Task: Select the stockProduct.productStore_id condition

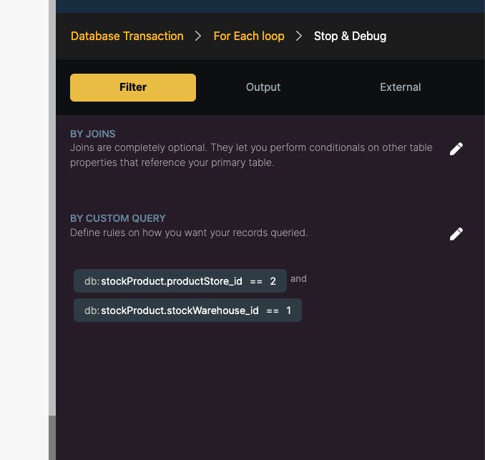Action: (180, 281)
